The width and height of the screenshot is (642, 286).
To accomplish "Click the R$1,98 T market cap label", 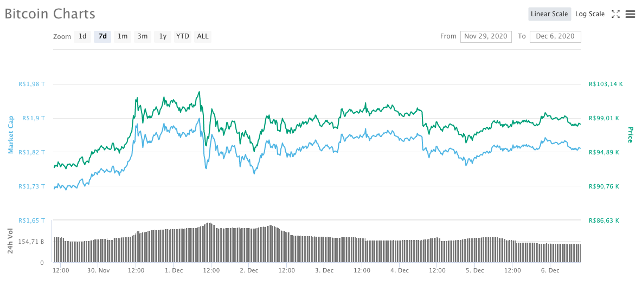I will click(32, 84).
